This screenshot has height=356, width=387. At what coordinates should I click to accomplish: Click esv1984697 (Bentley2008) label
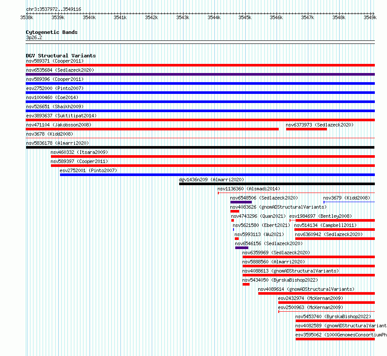(x=320, y=216)
